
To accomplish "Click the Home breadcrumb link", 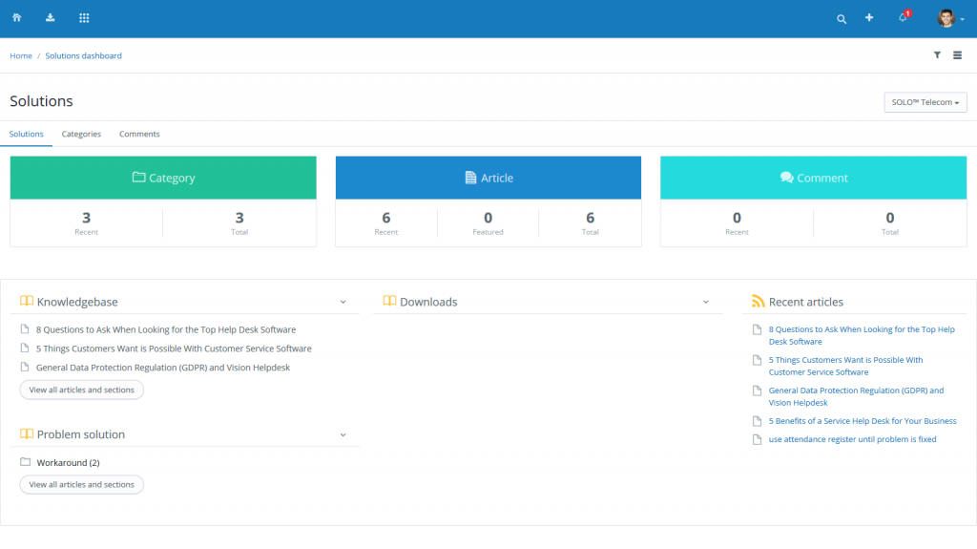I will [21, 55].
